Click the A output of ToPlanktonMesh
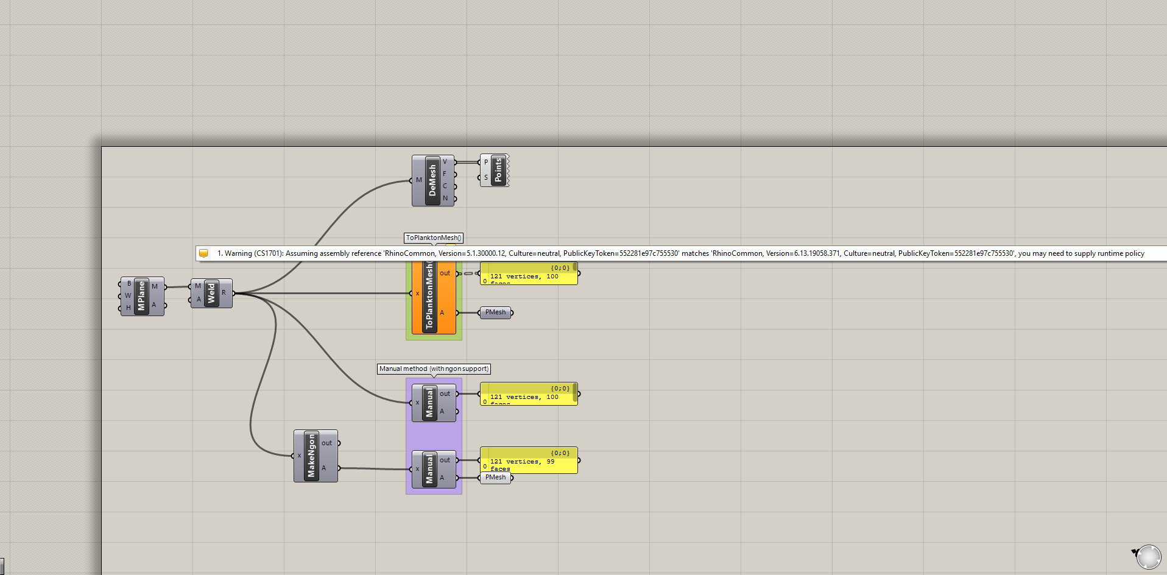This screenshot has width=1167, height=575. click(x=442, y=313)
